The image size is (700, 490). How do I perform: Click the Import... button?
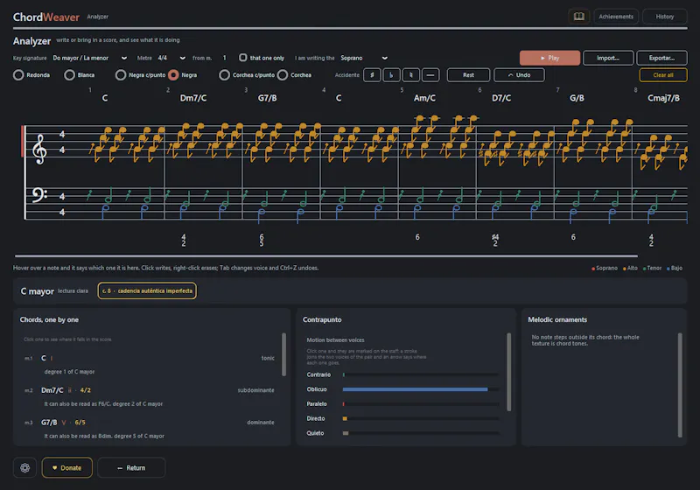coord(607,58)
